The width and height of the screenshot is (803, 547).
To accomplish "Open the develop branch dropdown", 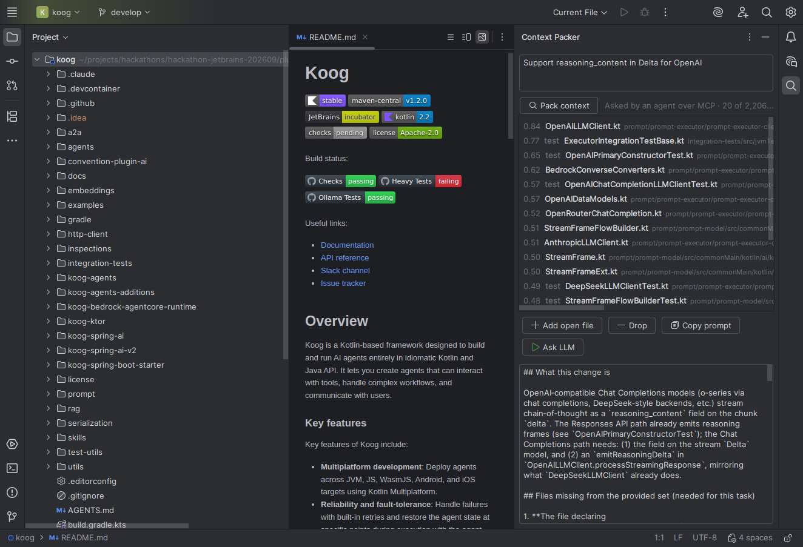I will click(124, 12).
